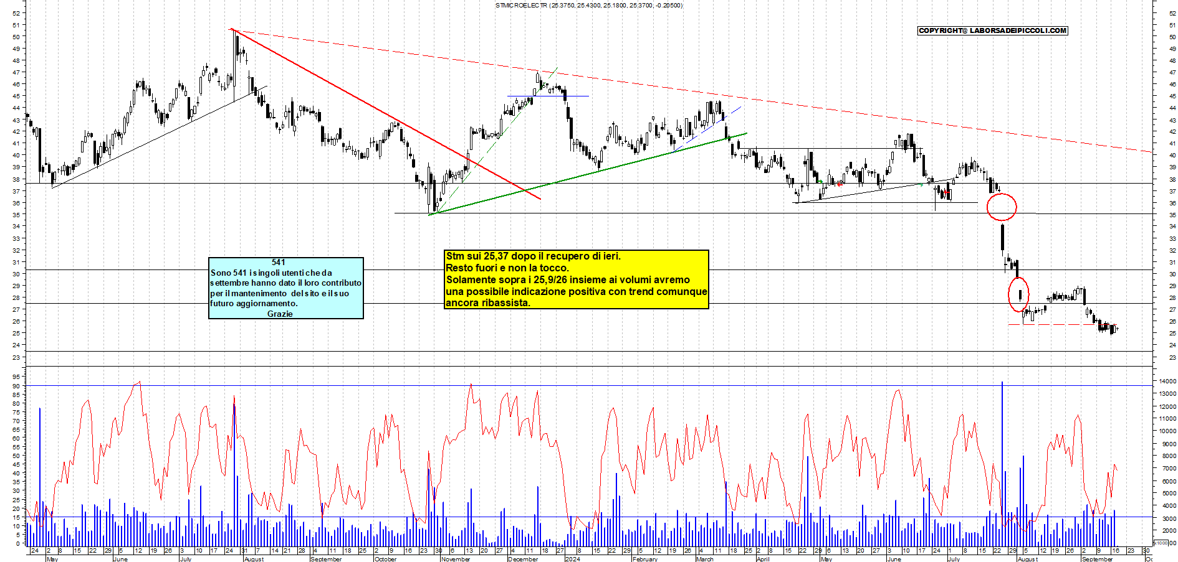Click the '70' oscillator scale label
Image resolution: width=1178 pixels, height=562 pixels.
coord(16,421)
